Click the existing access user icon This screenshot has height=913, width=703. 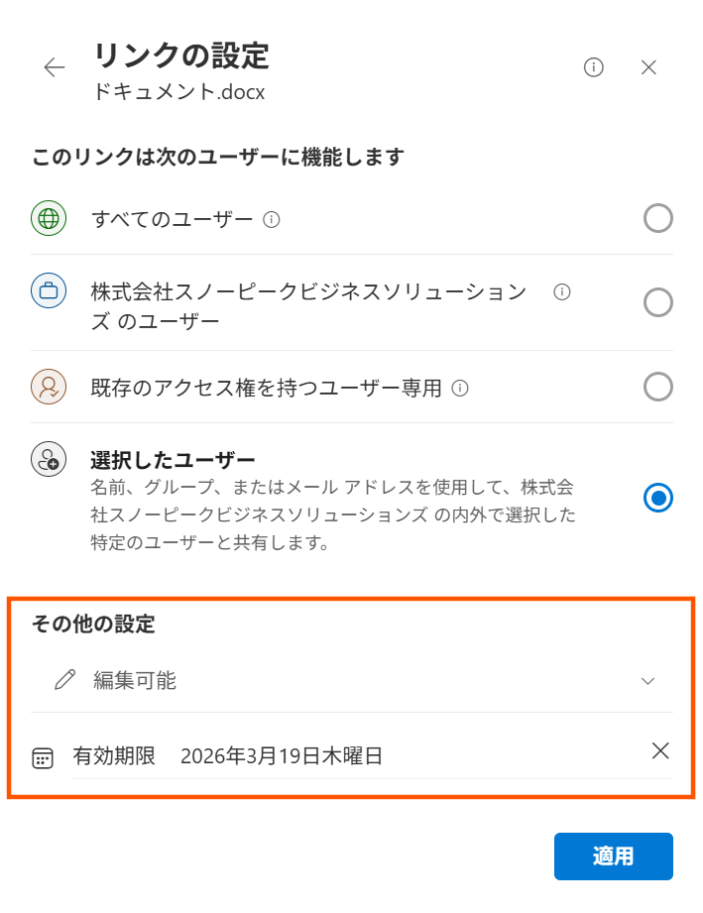pyautogui.click(x=49, y=387)
